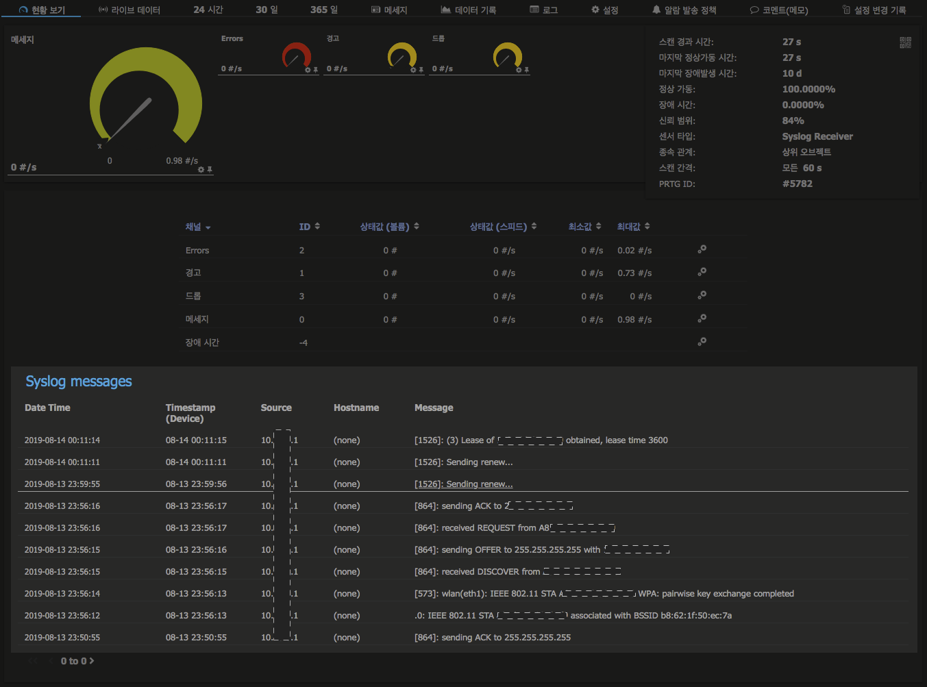Select the 24 시간 tab
This screenshot has width=927, height=687.
click(x=208, y=10)
